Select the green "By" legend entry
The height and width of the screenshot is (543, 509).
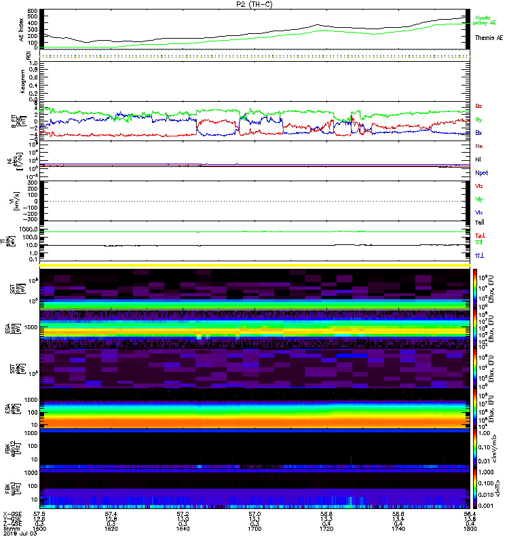(478, 120)
